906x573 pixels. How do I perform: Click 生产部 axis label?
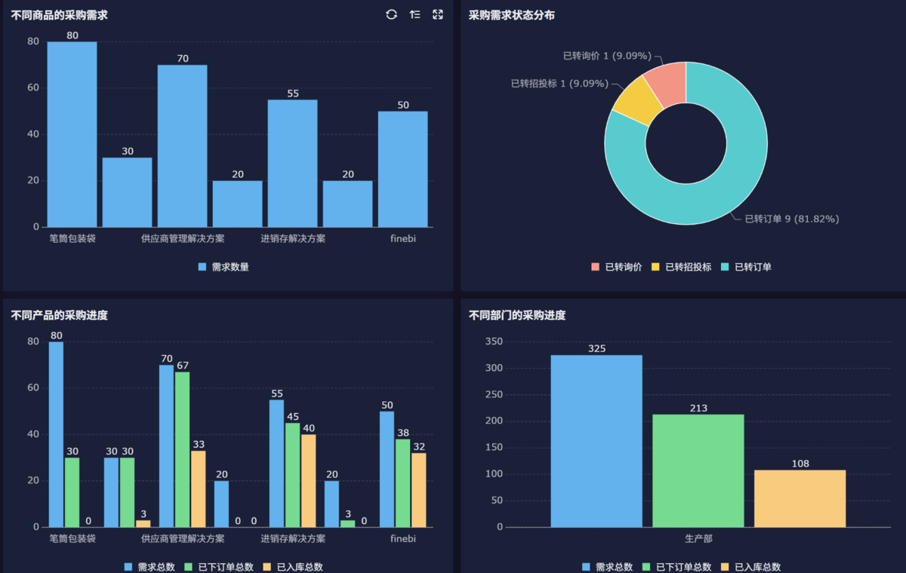[698, 538]
